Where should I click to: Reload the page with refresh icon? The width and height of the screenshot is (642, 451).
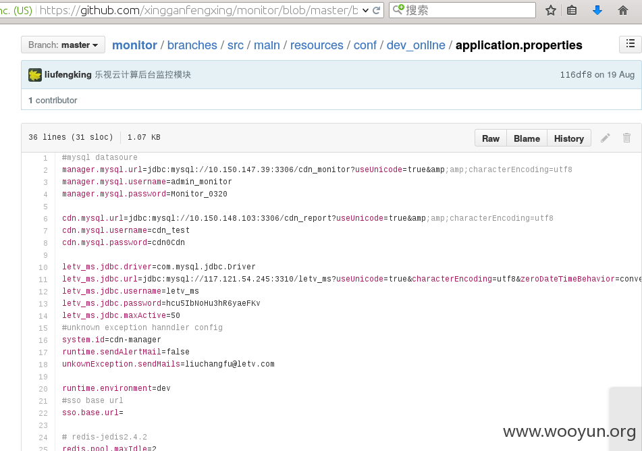pos(376,10)
